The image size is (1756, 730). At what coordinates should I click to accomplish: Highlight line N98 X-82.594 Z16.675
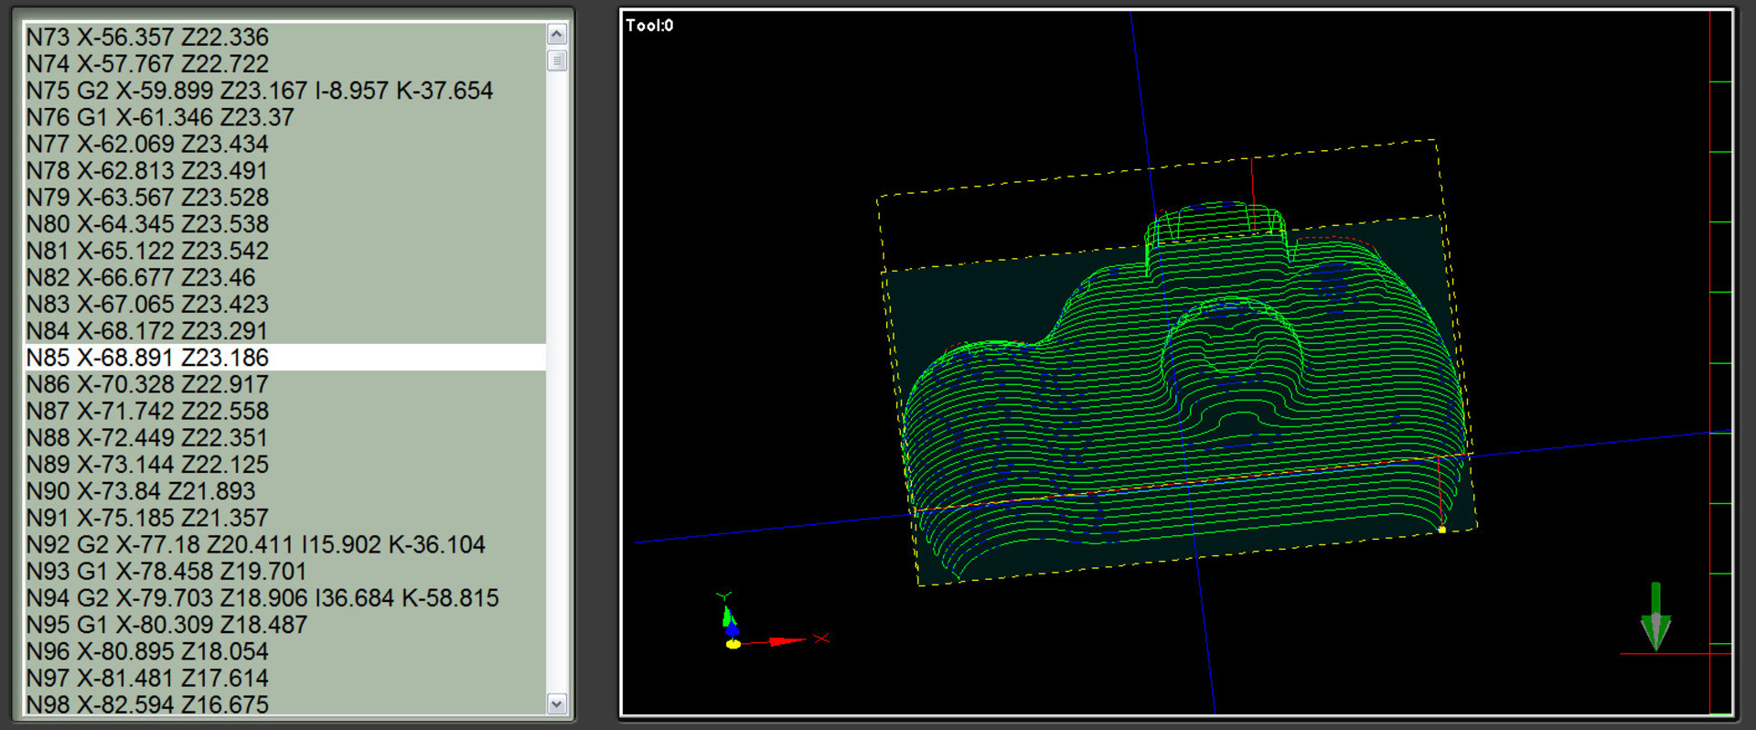[x=147, y=704]
